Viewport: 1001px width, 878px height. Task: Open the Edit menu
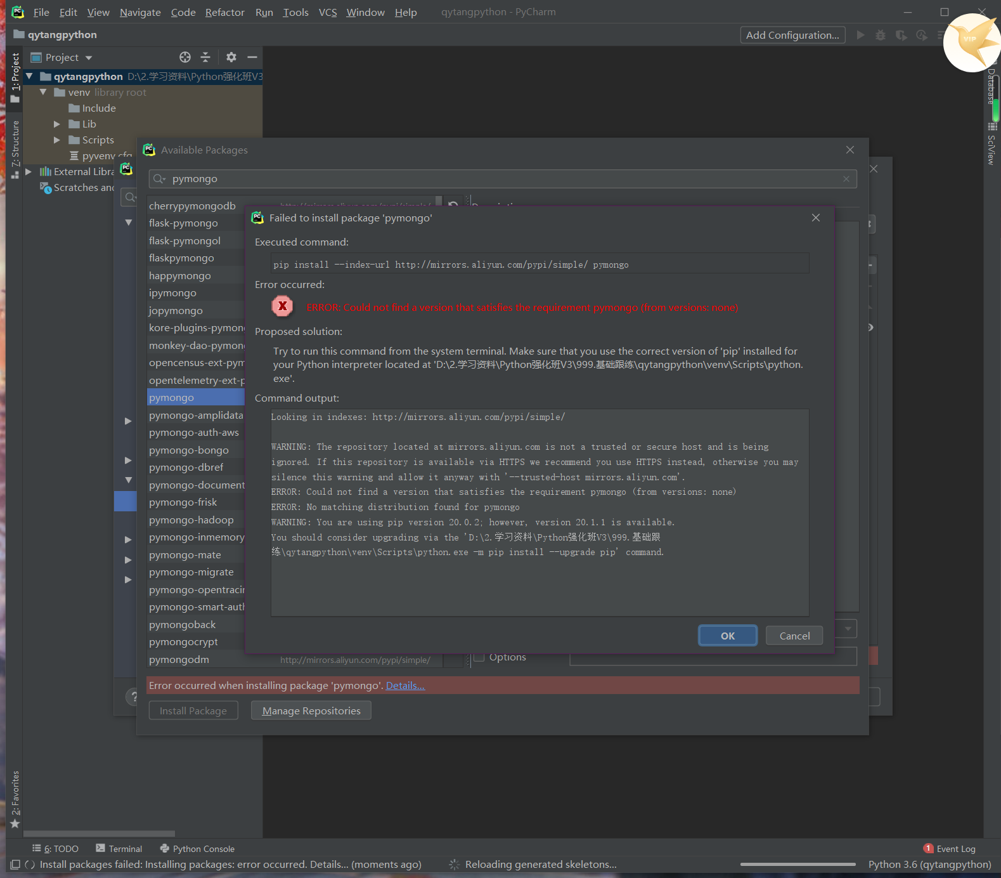click(68, 12)
